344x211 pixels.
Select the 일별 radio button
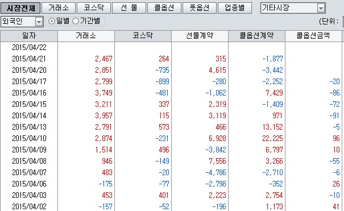click(x=52, y=21)
